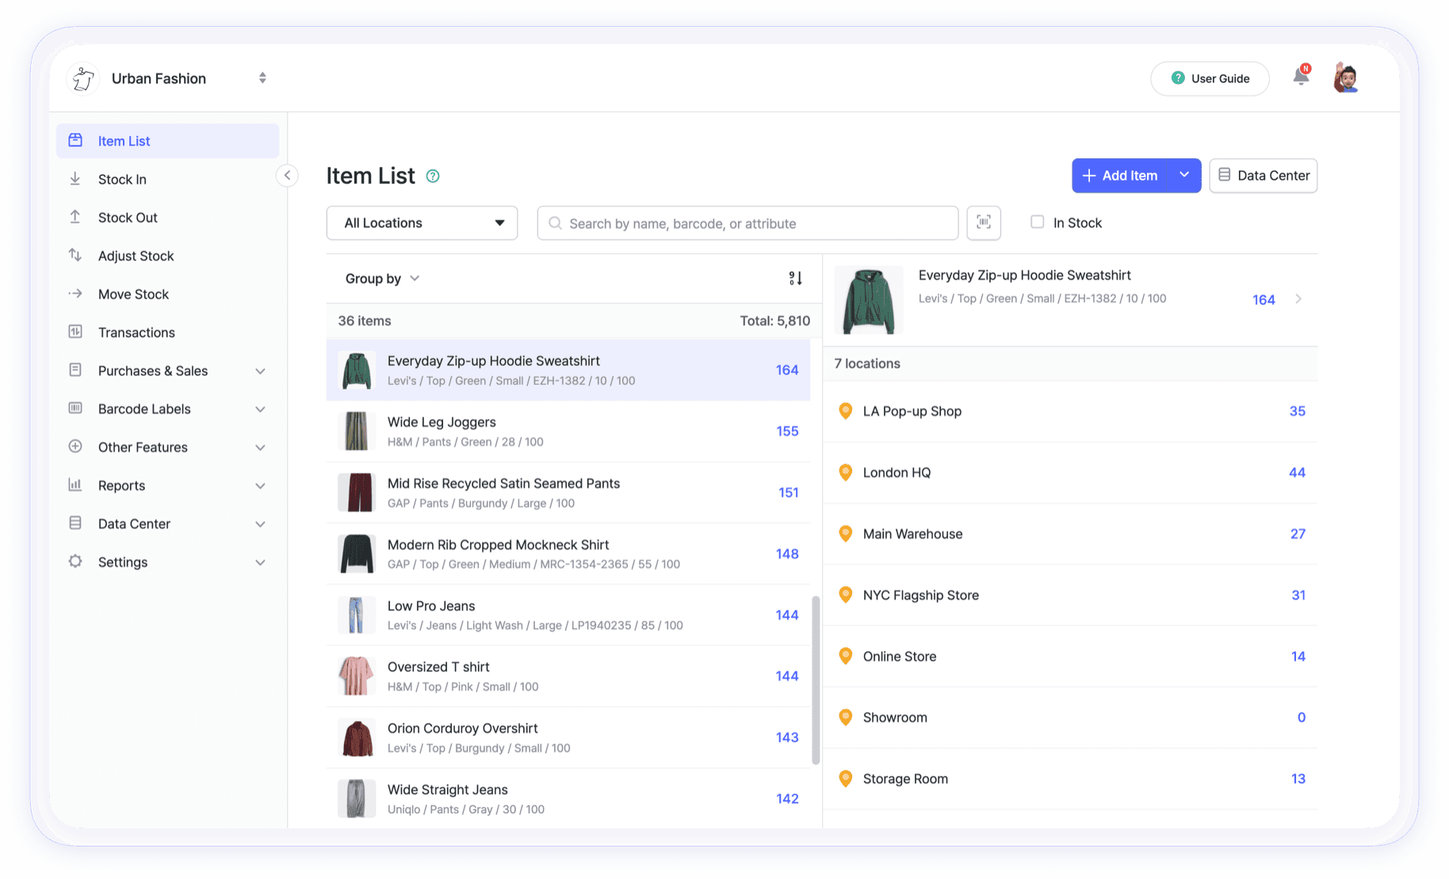The image size is (1449, 879).
Task: Click the Item List box icon in sidebar
Action: 75,140
